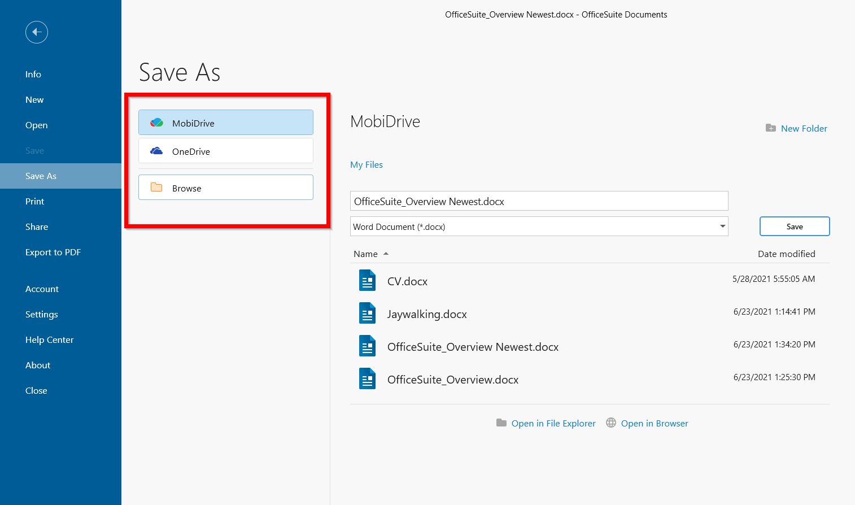Follow the My Files breadcrumb link
855x505 pixels.
[x=367, y=165]
